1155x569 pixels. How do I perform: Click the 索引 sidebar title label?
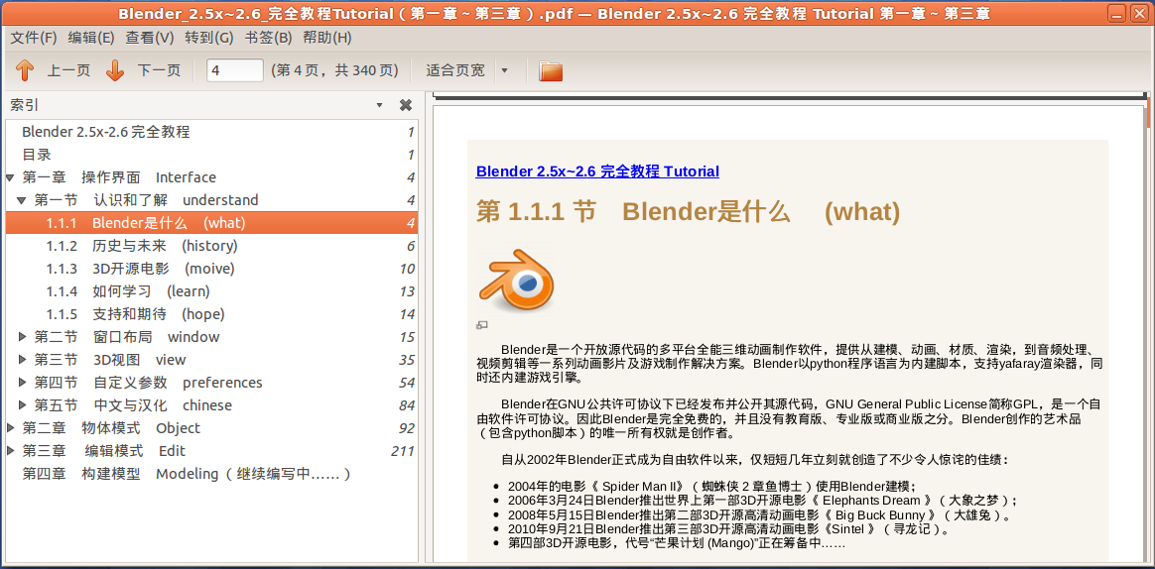coord(24,105)
